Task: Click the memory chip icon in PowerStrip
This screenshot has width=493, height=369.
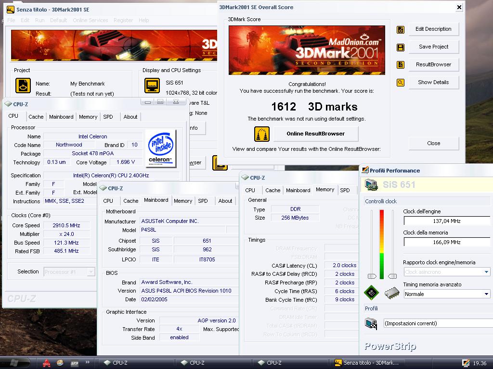Action: (392, 293)
